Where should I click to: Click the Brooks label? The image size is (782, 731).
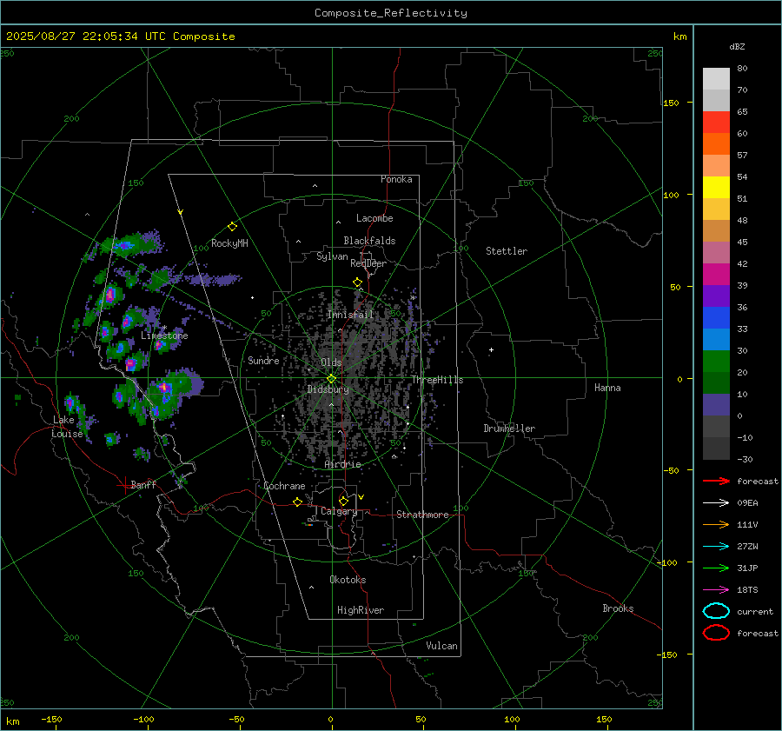[x=618, y=608]
